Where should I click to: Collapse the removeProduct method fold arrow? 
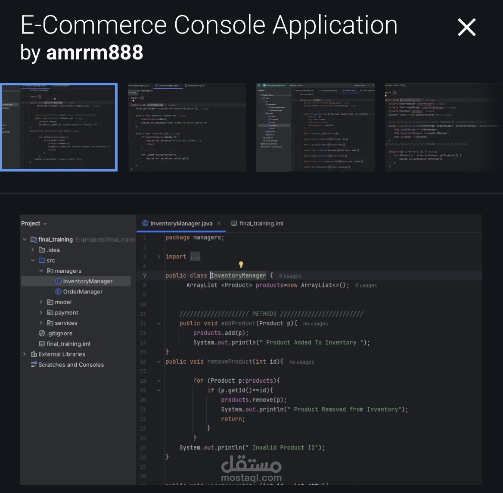tap(158, 362)
